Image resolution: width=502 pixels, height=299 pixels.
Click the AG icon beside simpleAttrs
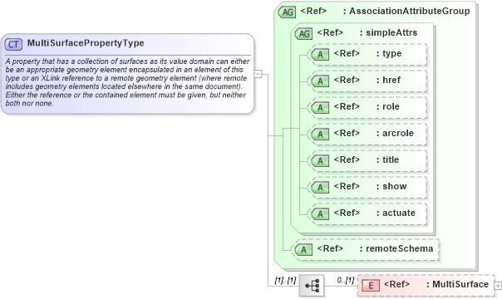pos(303,33)
